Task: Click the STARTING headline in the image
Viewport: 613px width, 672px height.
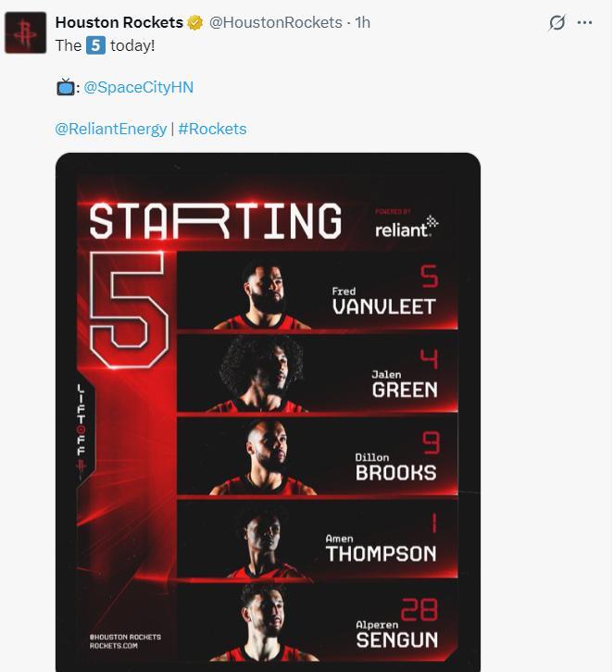Action: click(x=216, y=221)
